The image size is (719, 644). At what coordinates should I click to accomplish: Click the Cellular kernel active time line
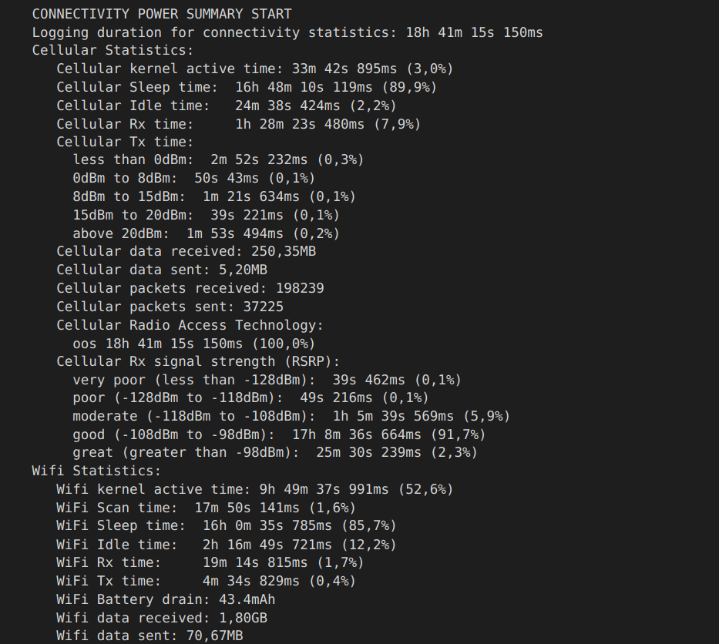(254, 69)
